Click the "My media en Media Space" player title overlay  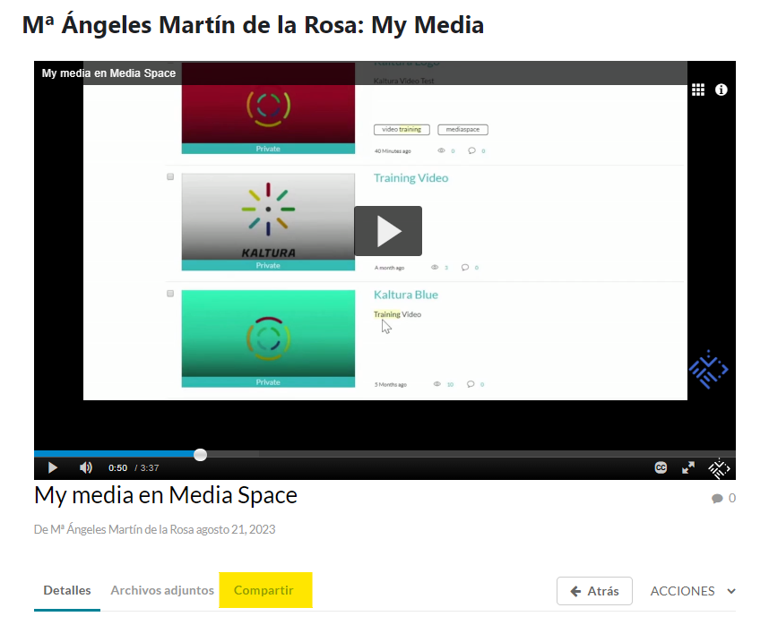click(108, 73)
